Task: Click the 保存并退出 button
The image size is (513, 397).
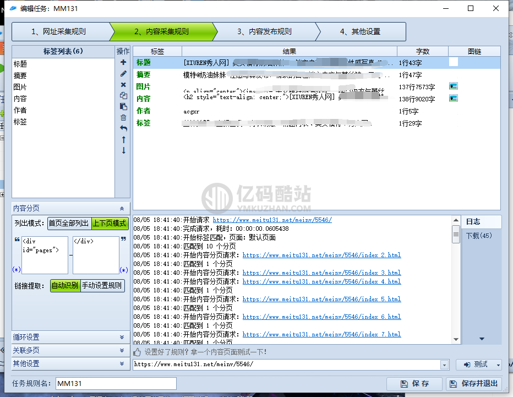Action: [474, 384]
